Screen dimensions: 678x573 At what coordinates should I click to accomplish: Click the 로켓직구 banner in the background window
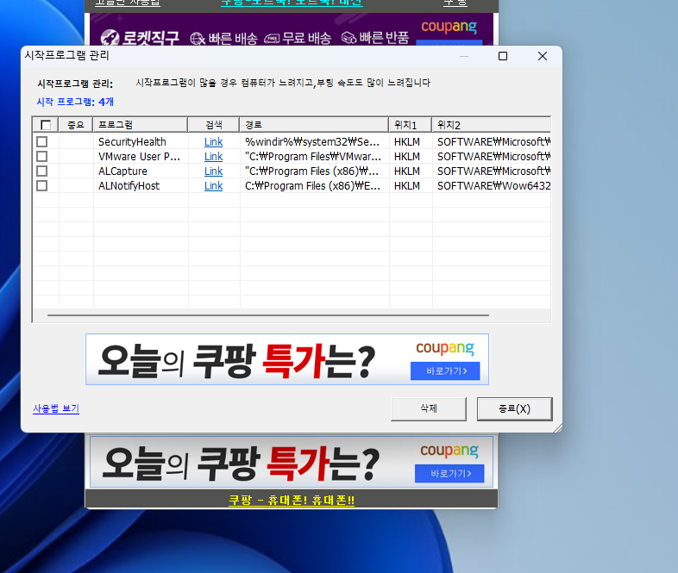coord(292,29)
